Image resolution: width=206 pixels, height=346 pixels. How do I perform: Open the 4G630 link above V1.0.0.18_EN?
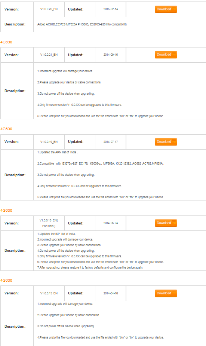6,211
